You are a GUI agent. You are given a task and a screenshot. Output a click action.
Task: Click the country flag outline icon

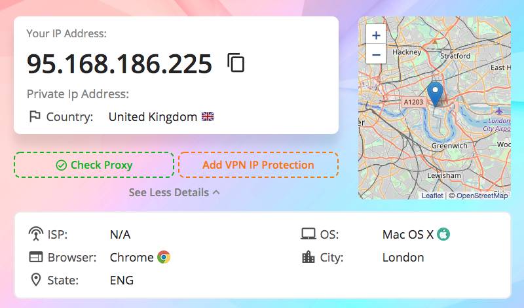tap(35, 116)
